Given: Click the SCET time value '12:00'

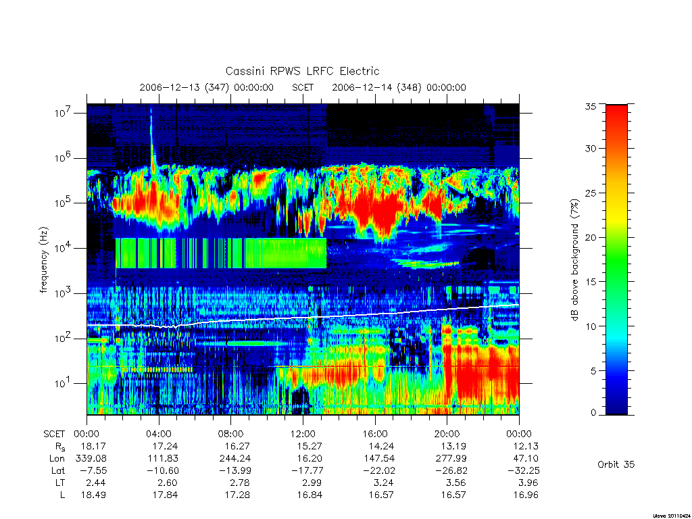Looking at the screenshot, I should [303, 434].
